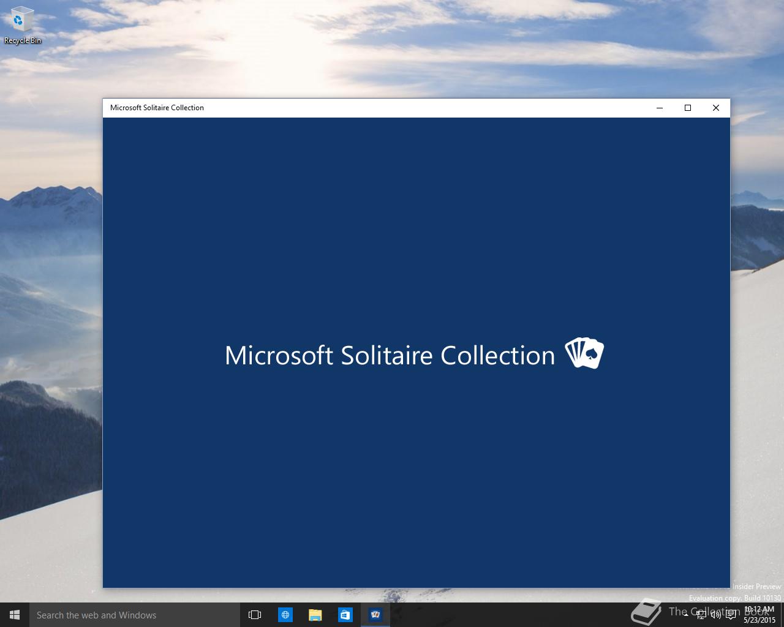Maximize the Microsoft Solitaire Collection window
The width and height of the screenshot is (784, 627).
coord(688,108)
